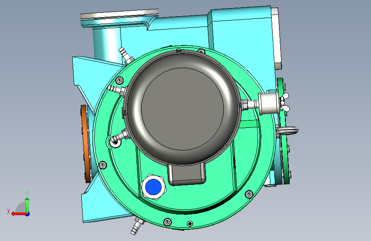
Task: Select the orange flange on the left side
Action: coord(86,144)
